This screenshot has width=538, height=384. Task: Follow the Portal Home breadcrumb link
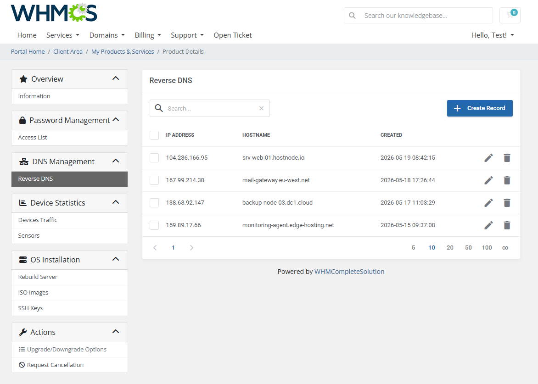[28, 51]
